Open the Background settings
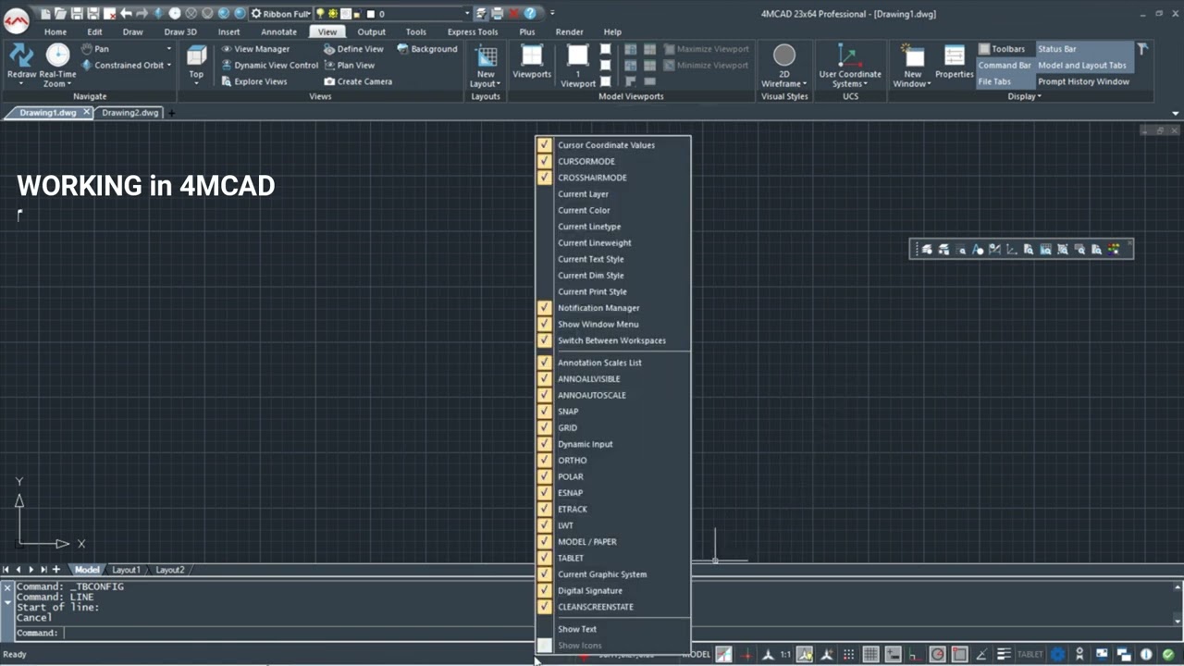Image resolution: width=1184 pixels, height=666 pixels. [x=427, y=49]
